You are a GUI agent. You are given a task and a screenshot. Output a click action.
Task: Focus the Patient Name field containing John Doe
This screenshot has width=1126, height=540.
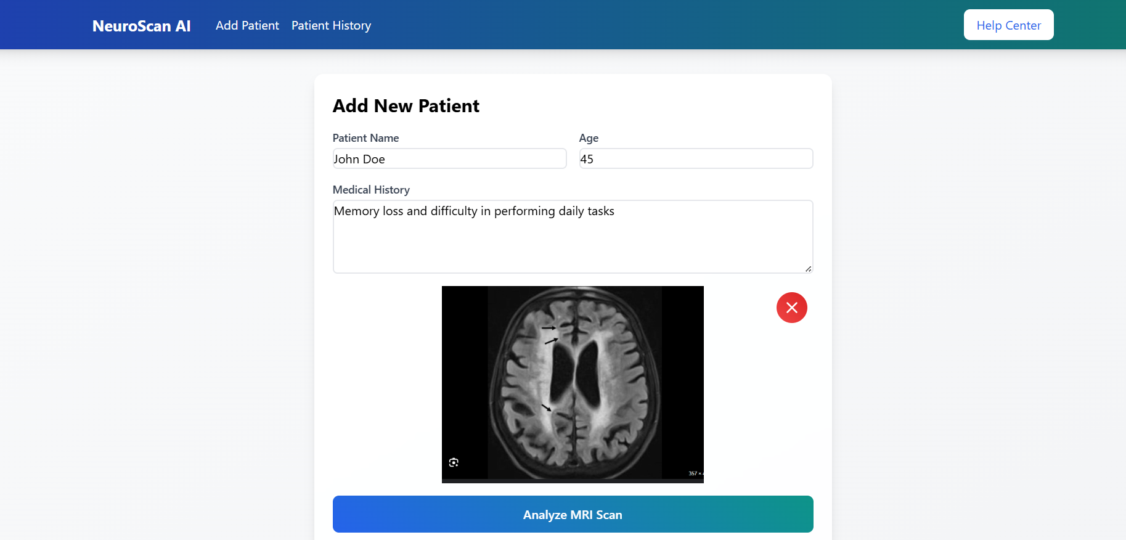click(449, 158)
